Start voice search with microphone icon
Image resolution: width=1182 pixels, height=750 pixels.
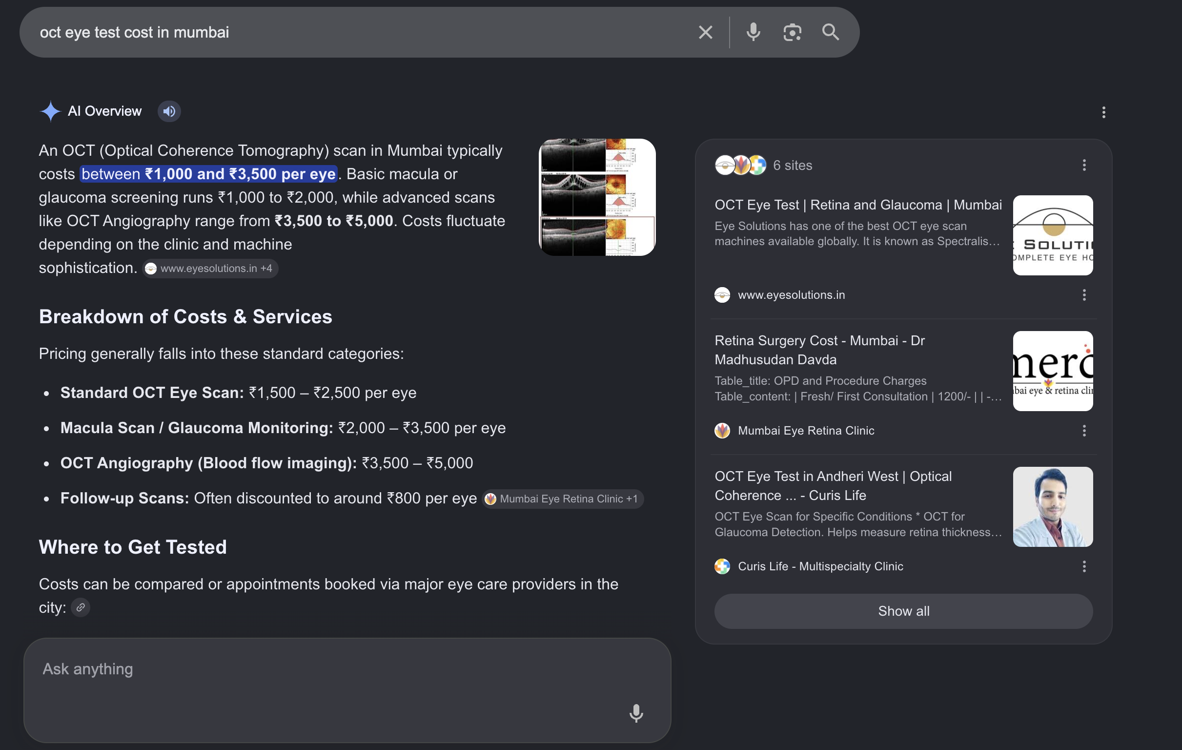753,32
